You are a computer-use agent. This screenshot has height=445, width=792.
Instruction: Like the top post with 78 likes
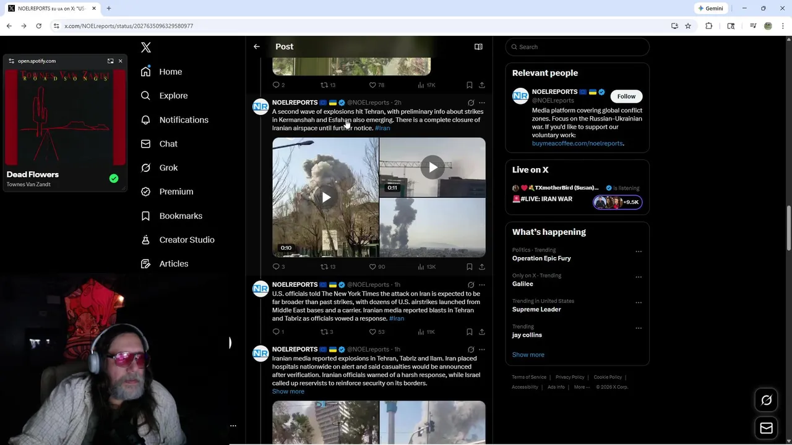(x=377, y=85)
